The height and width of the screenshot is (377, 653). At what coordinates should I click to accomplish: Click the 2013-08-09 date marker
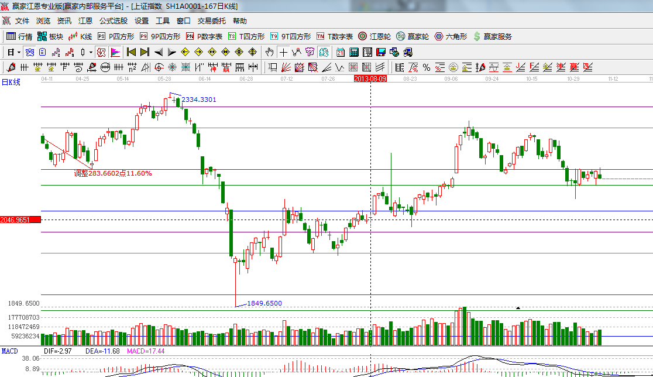370,78
